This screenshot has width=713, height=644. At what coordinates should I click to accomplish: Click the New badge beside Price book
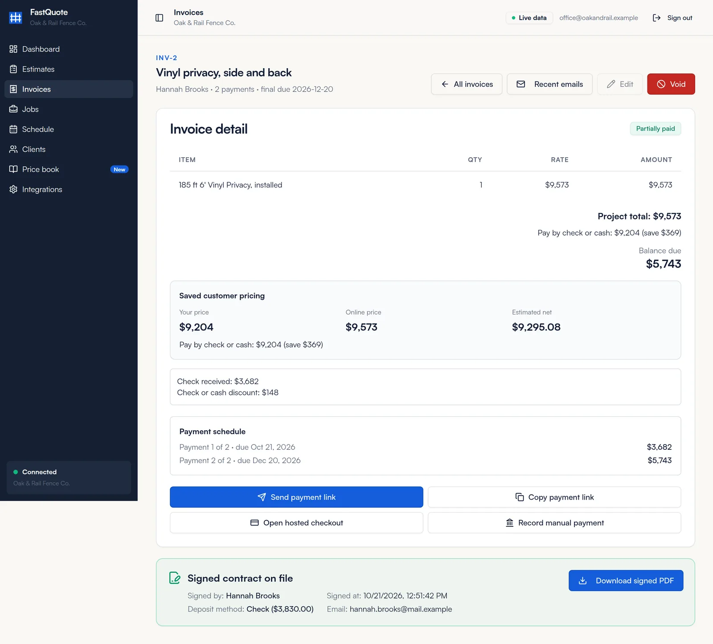coord(119,169)
